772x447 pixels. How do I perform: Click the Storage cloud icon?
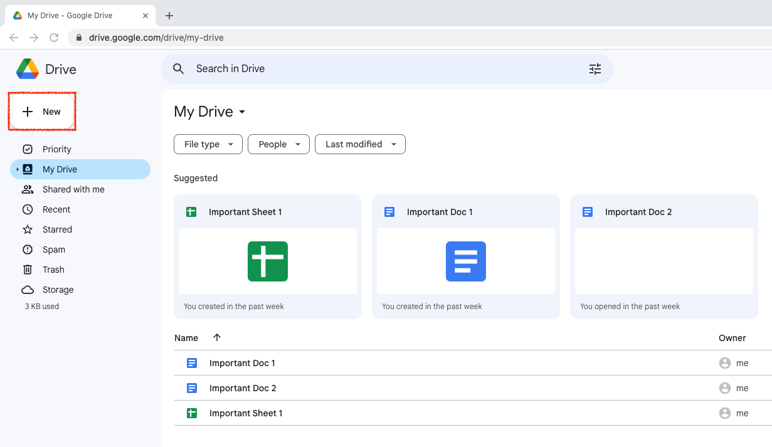click(28, 290)
